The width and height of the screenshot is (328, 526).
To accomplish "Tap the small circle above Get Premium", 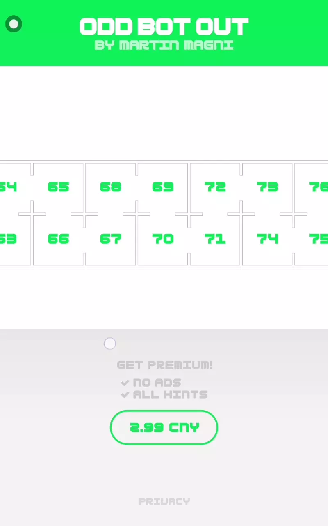I will pyautogui.click(x=110, y=344).
